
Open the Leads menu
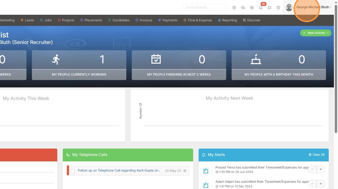(x=27, y=20)
